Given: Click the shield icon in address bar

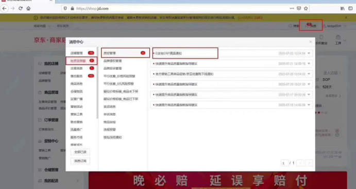Looking at the screenshot, I should (65, 8).
